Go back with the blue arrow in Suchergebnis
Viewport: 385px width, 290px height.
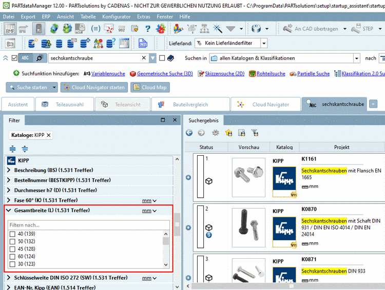tap(189, 133)
